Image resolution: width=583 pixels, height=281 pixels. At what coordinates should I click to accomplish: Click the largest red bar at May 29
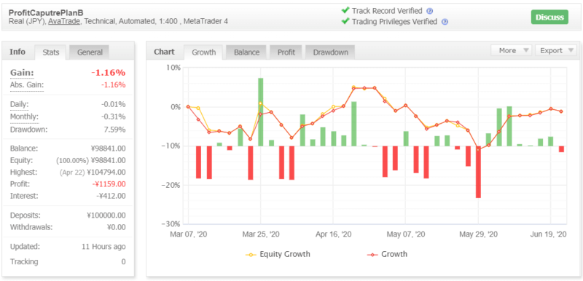coord(478,172)
